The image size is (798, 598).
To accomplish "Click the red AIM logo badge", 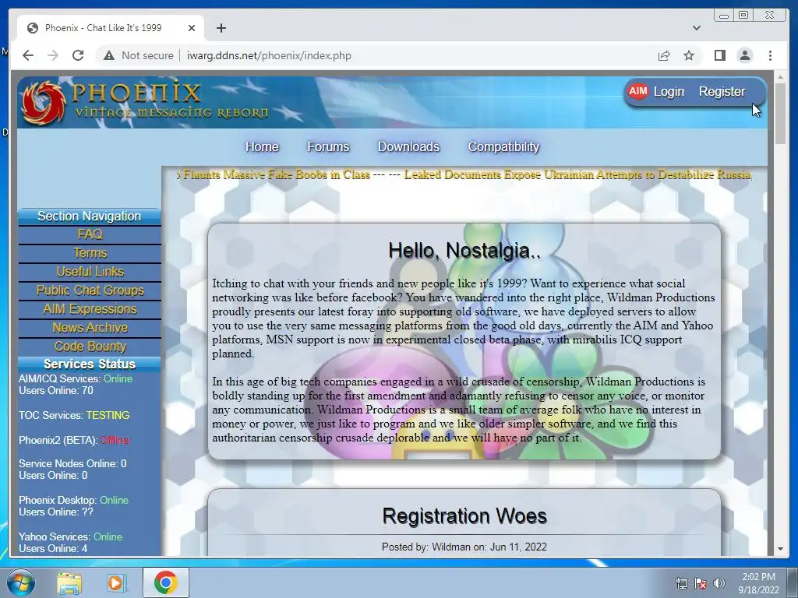I will tap(637, 92).
